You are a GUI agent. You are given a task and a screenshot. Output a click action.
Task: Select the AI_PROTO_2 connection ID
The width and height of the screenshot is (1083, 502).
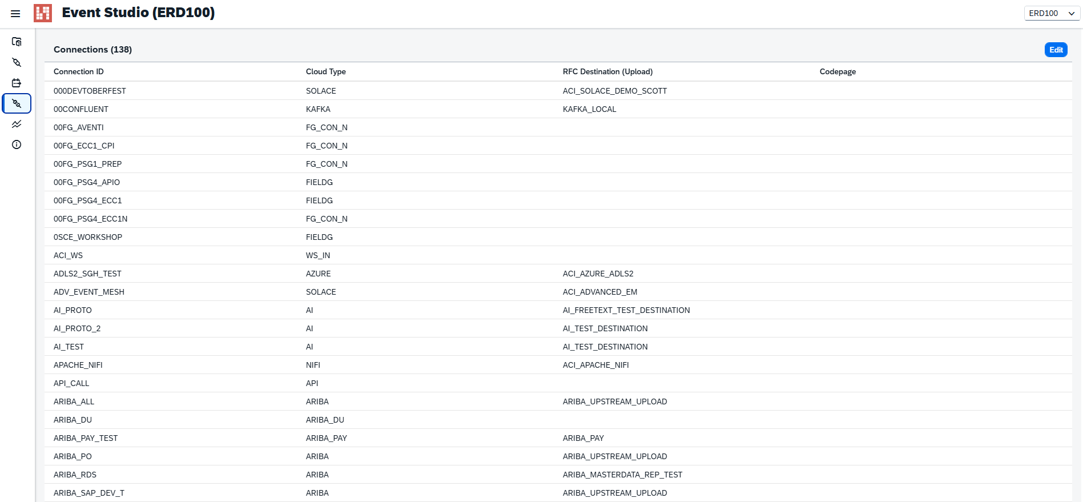(x=77, y=328)
